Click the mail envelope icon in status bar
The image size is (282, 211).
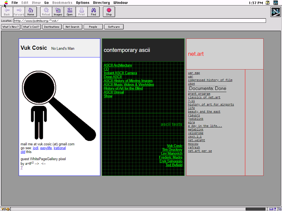tap(271, 209)
